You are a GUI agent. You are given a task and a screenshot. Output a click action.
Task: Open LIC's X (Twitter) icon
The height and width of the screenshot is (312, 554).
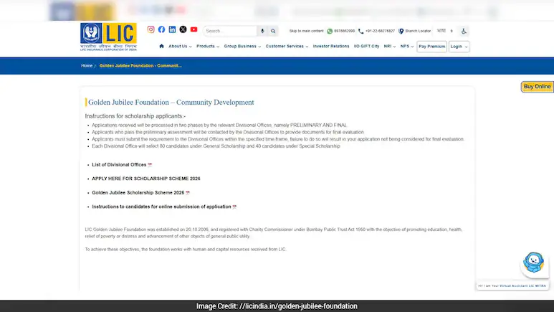(x=183, y=29)
